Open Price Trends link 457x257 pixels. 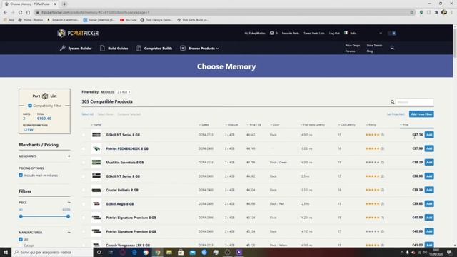(374, 46)
